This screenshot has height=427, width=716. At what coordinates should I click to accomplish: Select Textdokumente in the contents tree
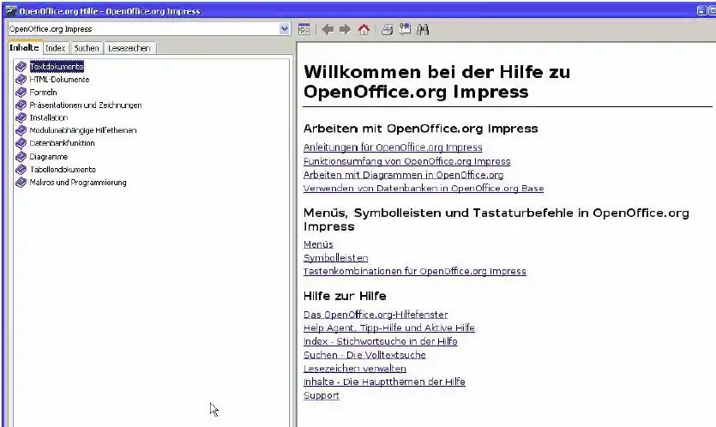coord(57,67)
